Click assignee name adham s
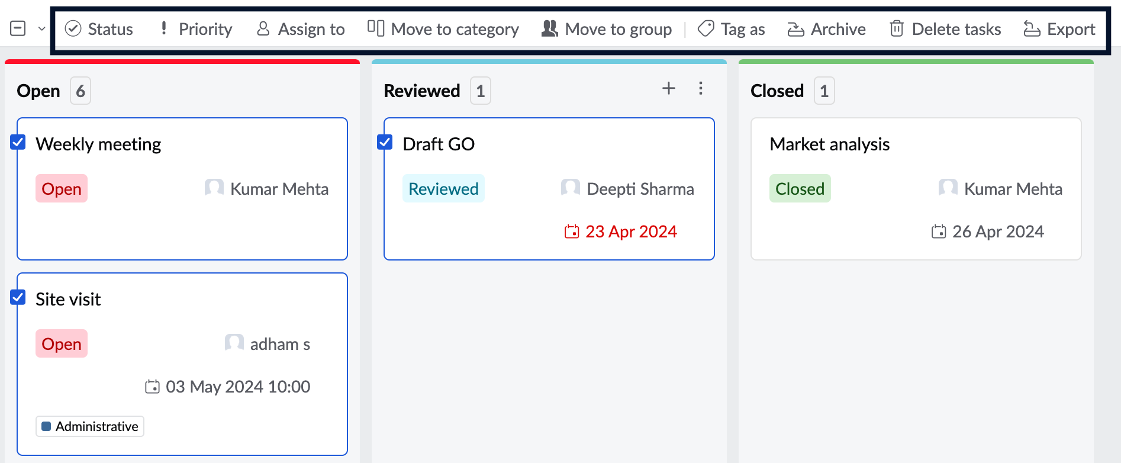Screen dimensions: 1121x463 [x=280, y=344]
